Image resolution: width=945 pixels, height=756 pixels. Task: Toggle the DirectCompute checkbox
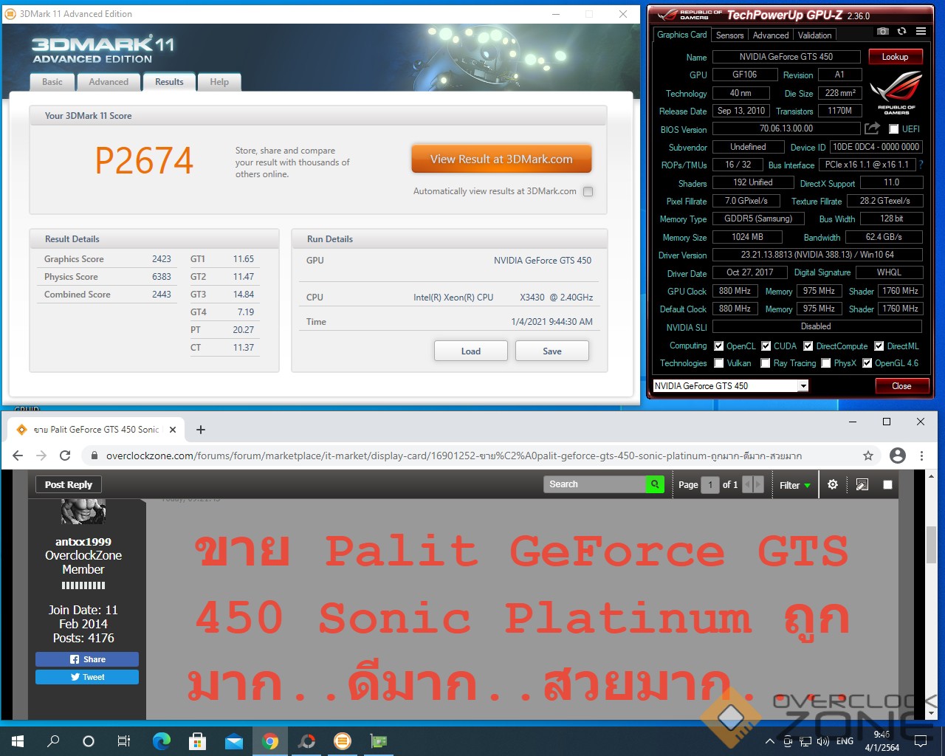click(x=808, y=346)
